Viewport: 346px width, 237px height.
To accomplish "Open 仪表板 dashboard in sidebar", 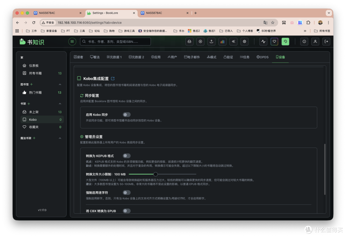I will [x=42, y=65].
